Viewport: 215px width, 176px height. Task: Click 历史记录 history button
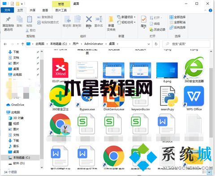[158, 29]
